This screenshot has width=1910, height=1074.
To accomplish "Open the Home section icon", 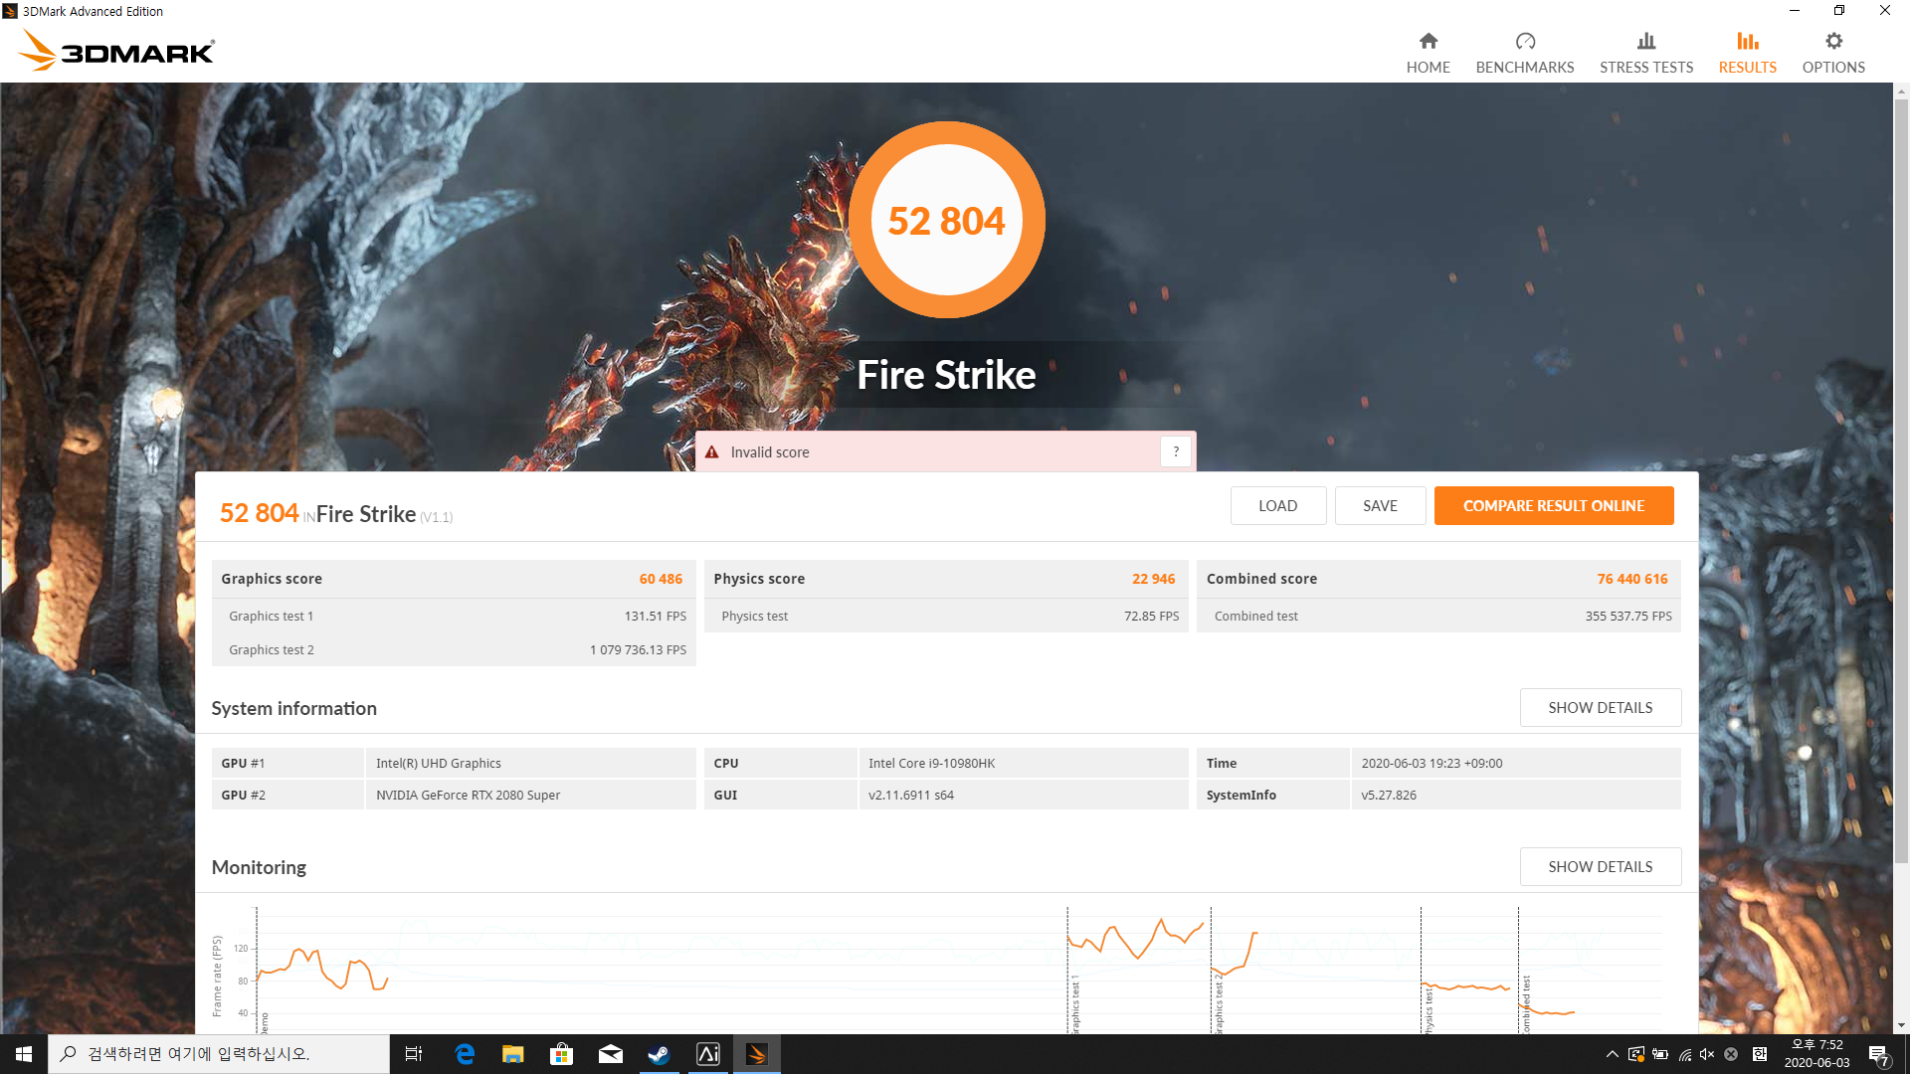I will click(1428, 42).
